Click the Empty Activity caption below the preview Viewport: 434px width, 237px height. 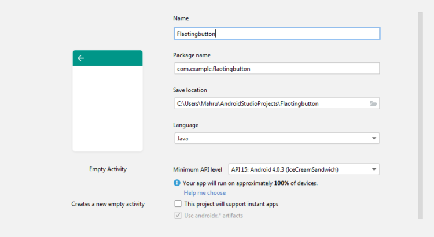(108, 169)
